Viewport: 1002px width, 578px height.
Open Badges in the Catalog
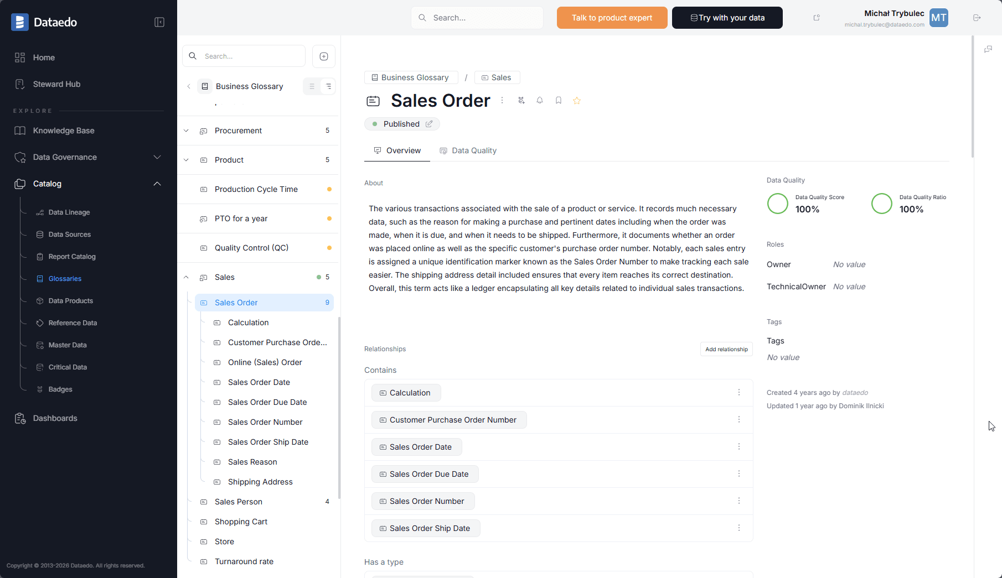[60, 389]
